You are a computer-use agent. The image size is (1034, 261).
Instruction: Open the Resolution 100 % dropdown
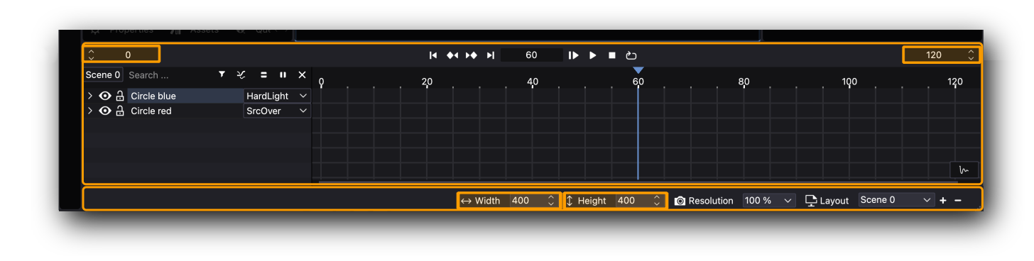pyautogui.click(x=769, y=201)
